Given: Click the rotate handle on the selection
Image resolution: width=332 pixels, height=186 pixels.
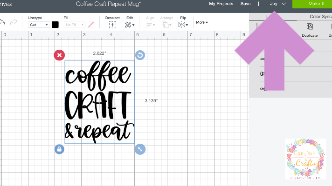Looking at the screenshot, I should pos(140,55).
